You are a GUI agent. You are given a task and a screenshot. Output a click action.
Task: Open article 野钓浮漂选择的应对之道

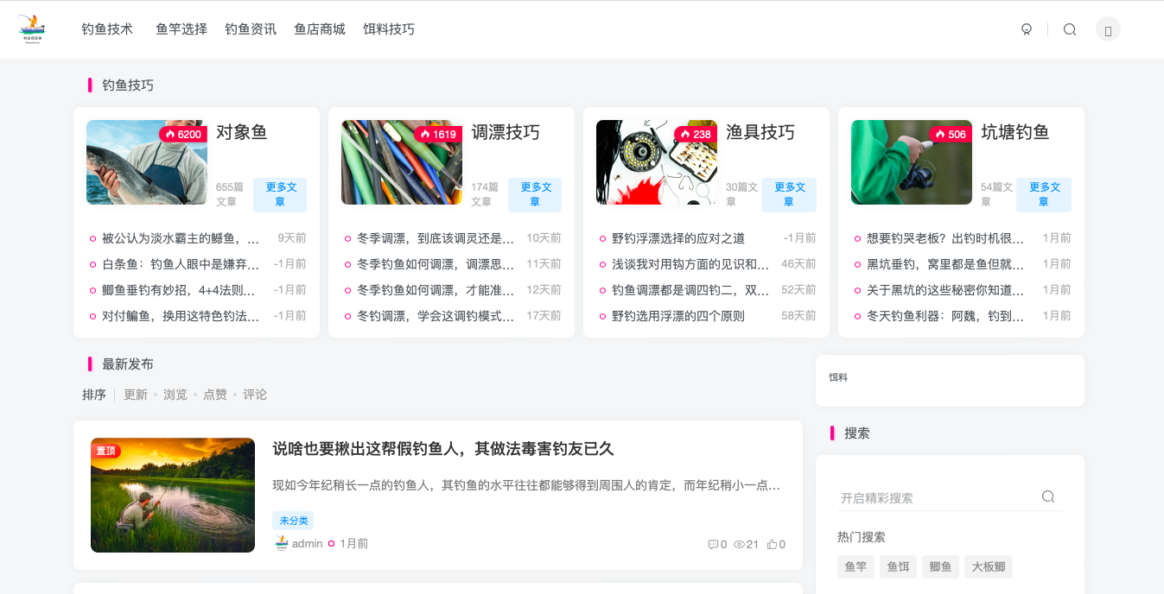click(678, 238)
